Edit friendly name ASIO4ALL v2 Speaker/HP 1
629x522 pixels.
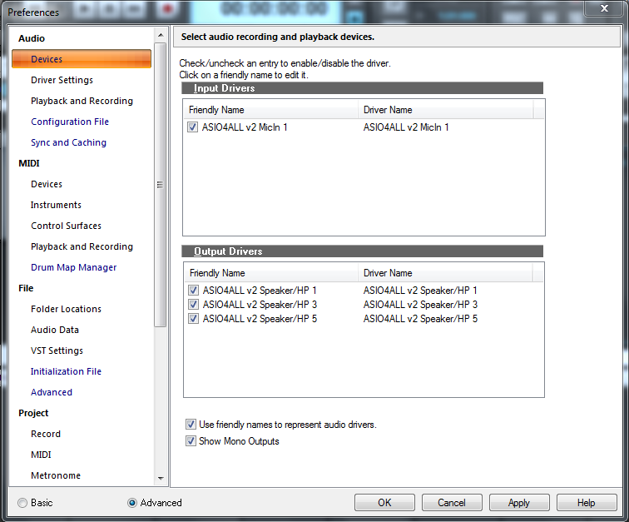[260, 291]
